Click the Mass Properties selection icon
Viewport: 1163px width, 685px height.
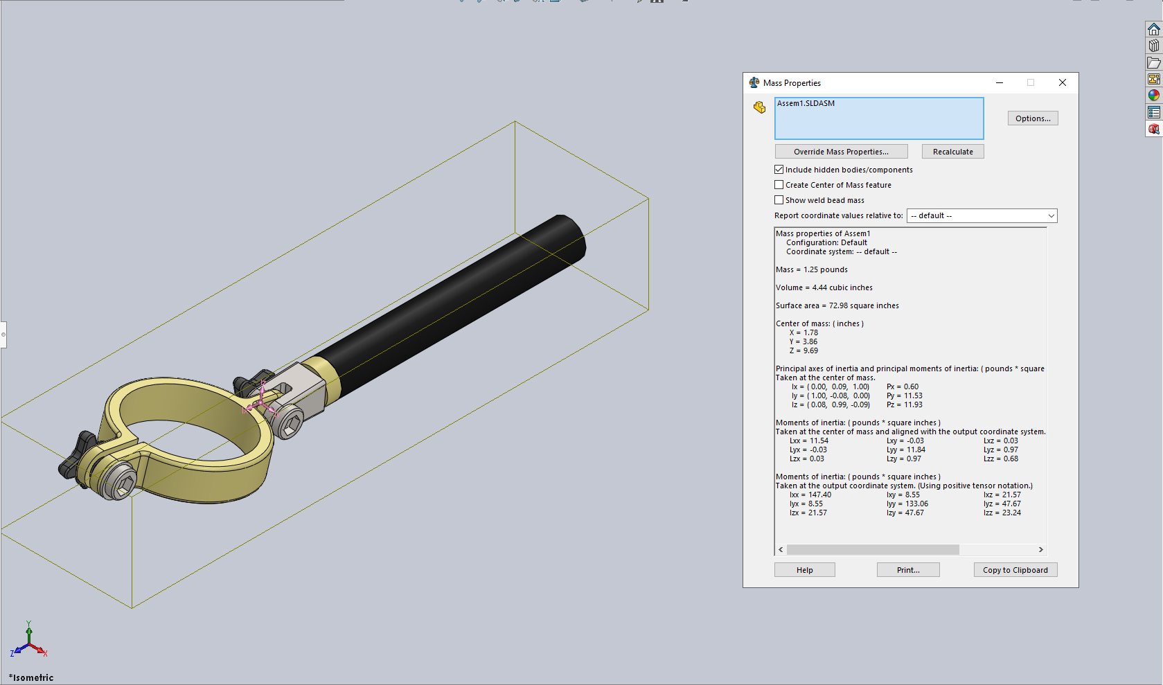[760, 107]
